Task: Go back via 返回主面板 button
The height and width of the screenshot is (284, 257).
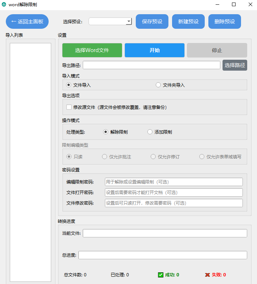Action: pyautogui.click(x=27, y=21)
